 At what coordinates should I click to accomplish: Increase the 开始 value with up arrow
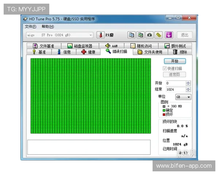click(188, 82)
